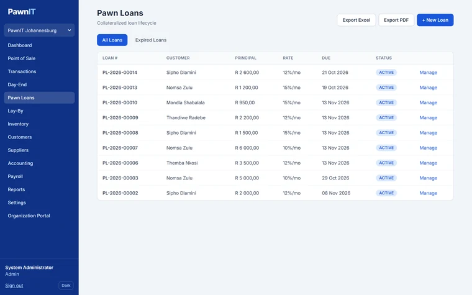Select loan number PL-2026-00014
Image resolution: width=472 pixels, height=295 pixels.
pyautogui.click(x=120, y=73)
